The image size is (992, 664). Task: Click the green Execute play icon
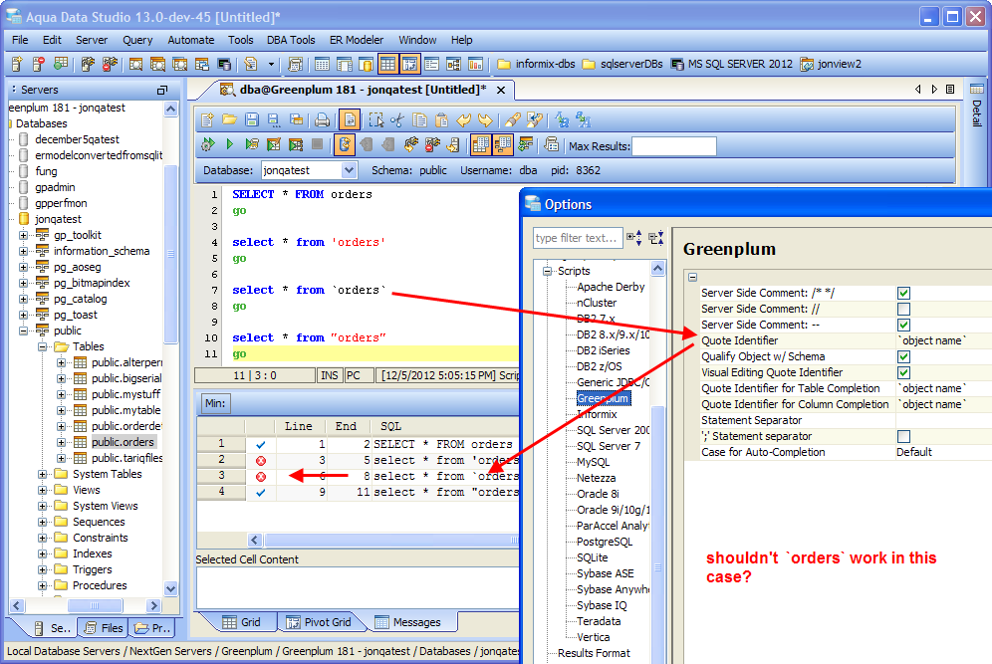[230, 144]
